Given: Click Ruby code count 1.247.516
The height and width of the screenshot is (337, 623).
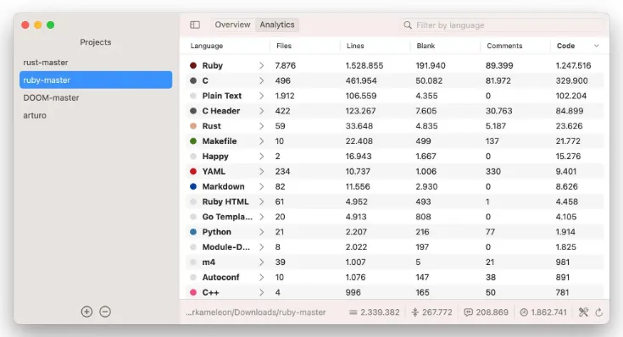Looking at the screenshot, I should pos(573,65).
